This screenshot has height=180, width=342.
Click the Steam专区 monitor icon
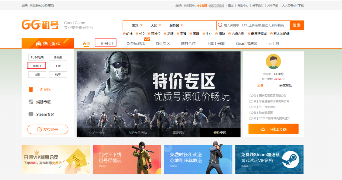[31, 114]
